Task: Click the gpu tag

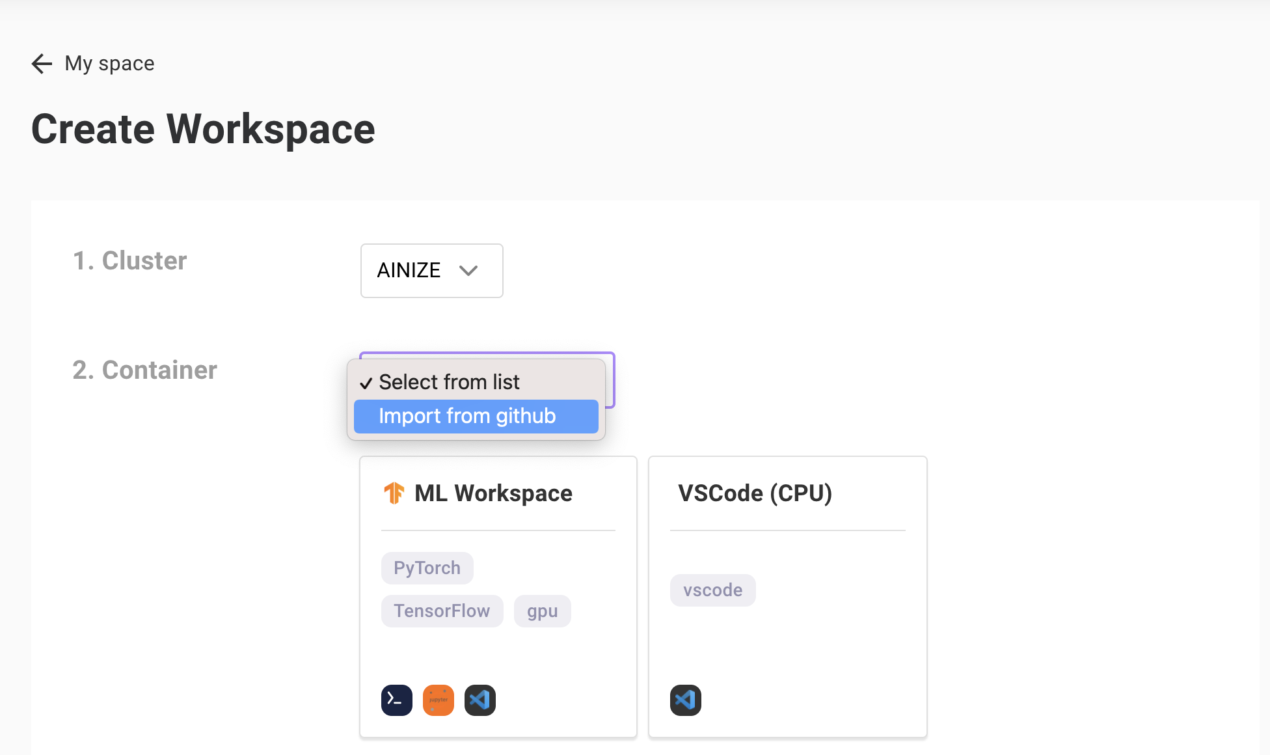Action: pyautogui.click(x=542, y=611)
